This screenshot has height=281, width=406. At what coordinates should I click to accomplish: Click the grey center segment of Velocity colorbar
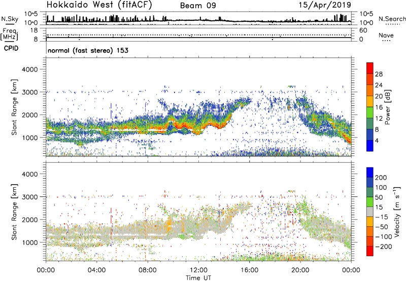tap(370, 212)
